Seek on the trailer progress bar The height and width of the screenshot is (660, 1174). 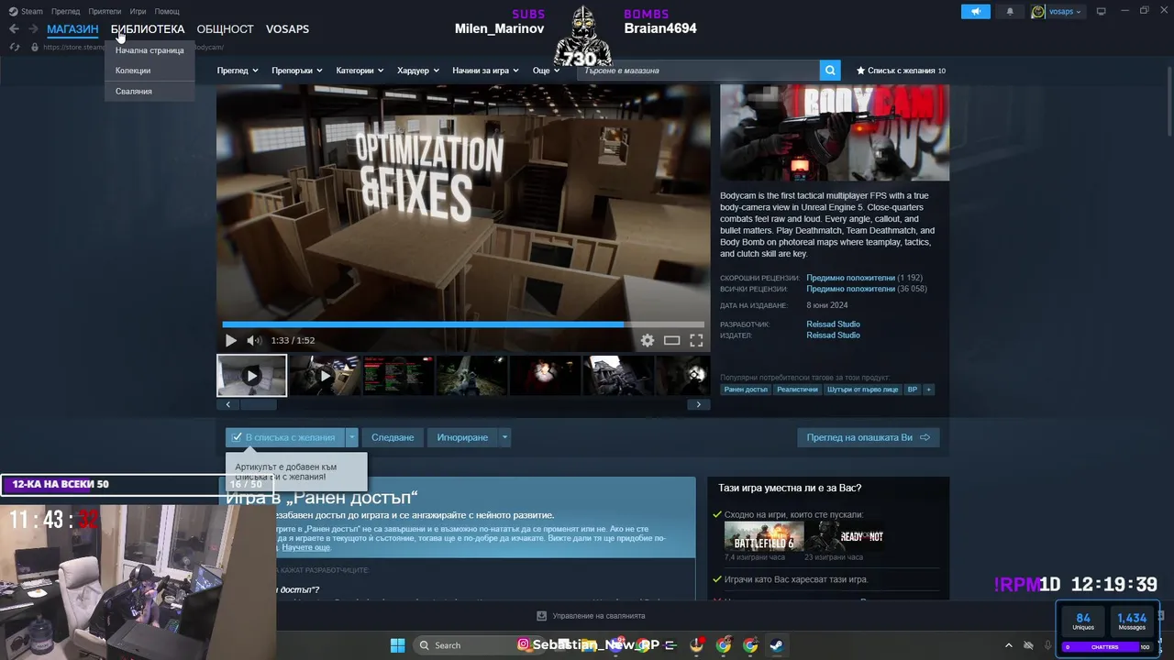[x=463, y=324]
